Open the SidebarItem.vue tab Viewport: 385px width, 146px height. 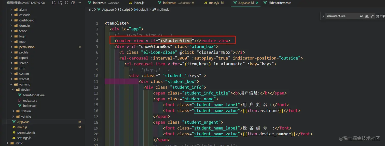(x=277, y=3)
